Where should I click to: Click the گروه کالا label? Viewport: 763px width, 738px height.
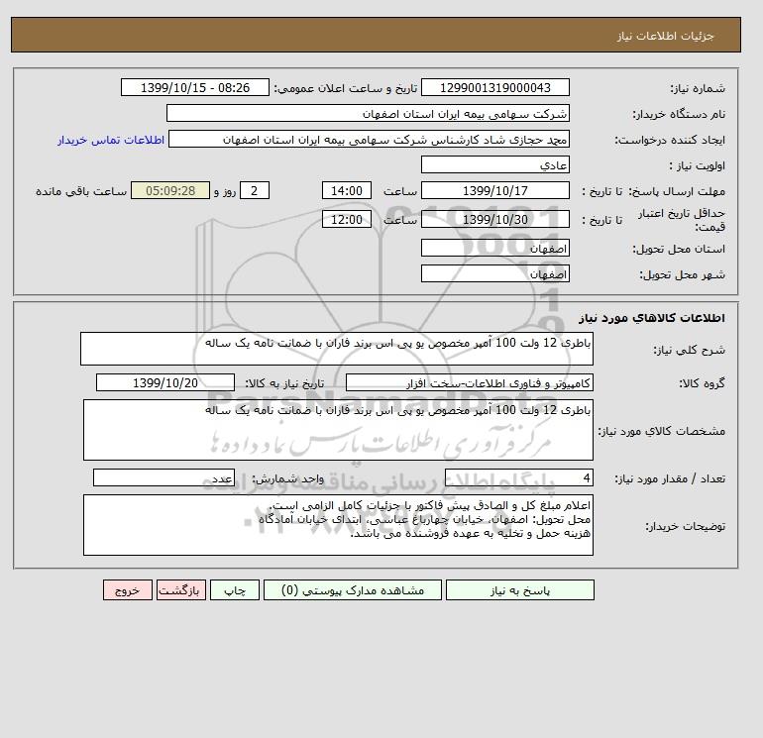[703, 383]
